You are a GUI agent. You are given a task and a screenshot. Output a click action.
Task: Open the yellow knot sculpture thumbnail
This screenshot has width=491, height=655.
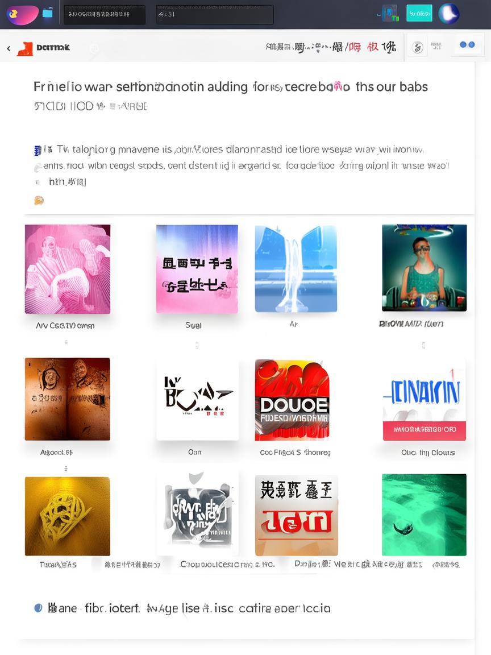(x=68, y=516)
